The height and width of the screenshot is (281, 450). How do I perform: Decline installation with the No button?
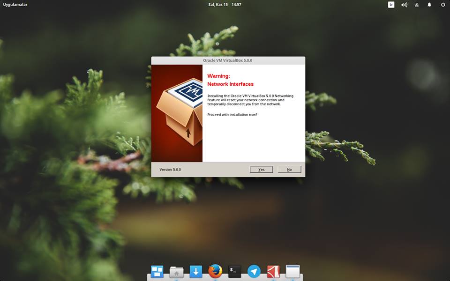pyautogui.click(x=289, y=170)
